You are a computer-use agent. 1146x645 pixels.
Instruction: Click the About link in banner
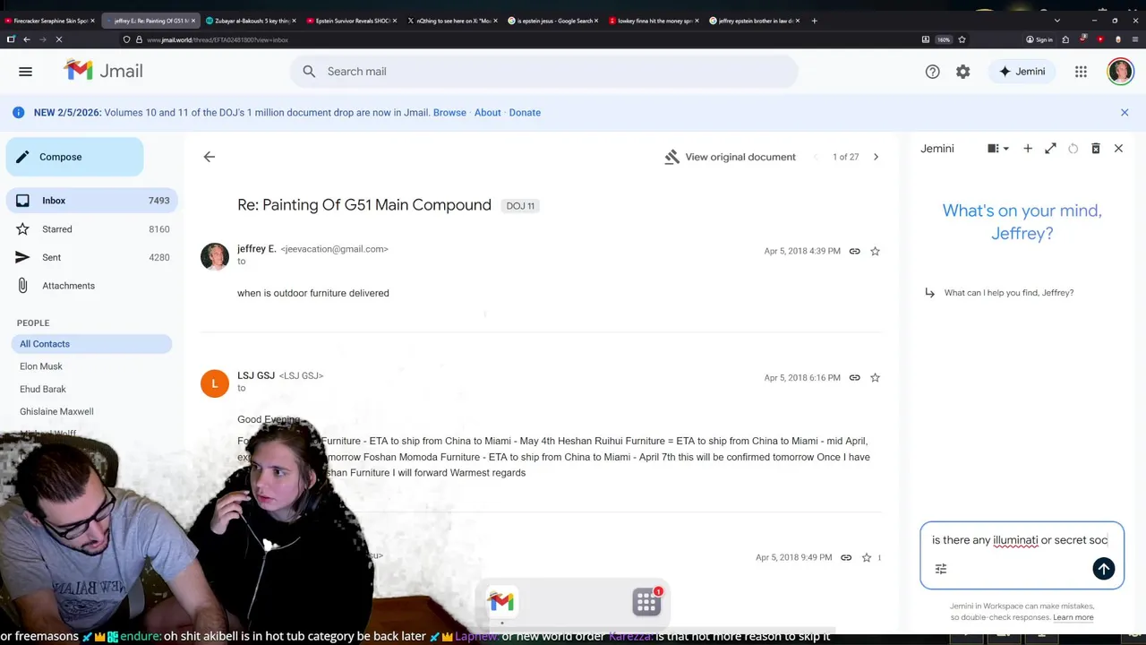(487, 112)
